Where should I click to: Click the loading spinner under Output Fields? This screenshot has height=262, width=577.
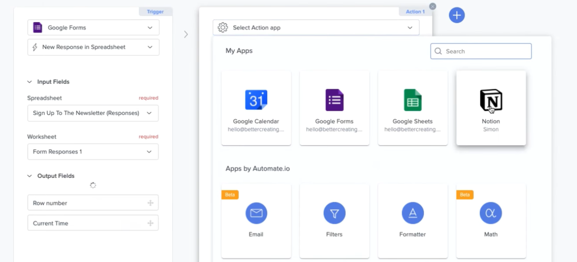point(93,185)
